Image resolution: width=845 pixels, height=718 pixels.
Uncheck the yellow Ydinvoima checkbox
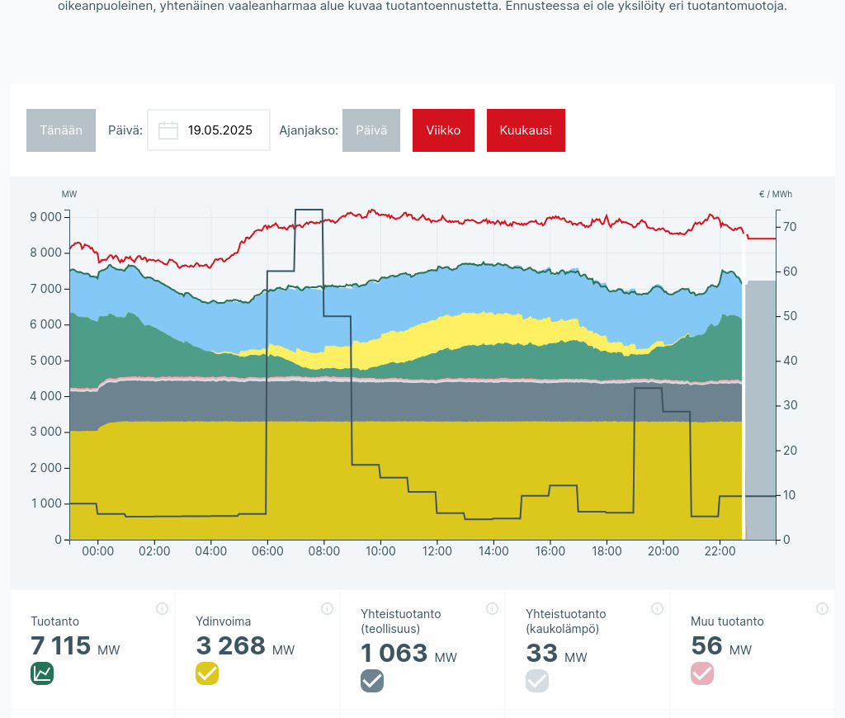click(x=207, y=673)
